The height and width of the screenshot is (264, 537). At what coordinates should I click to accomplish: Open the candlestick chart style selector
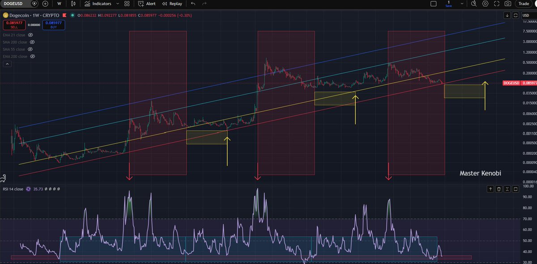[73, 4]
